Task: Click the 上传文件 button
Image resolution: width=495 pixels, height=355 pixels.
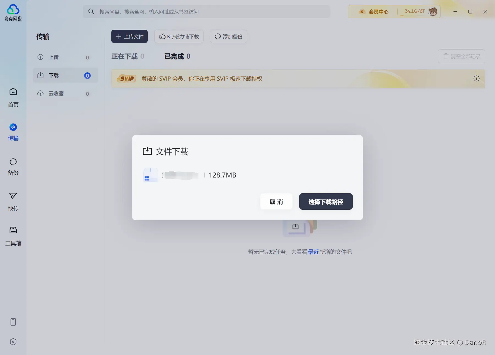Action: click(129, 36)
